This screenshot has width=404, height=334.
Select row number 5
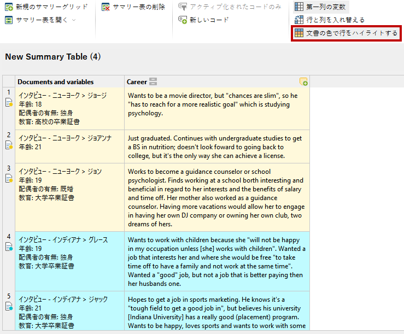(9, 296)
